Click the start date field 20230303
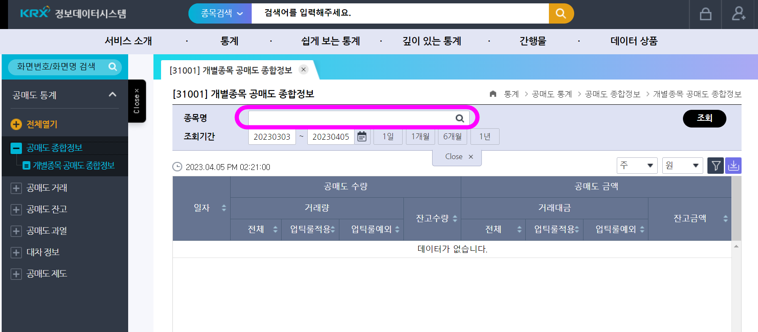 [272, 137]
